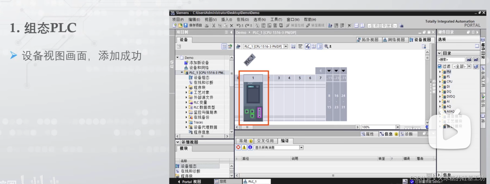Screen dimensions: 490x184
Task: Expand the PLC 变量 tree node
Action: pos(186,102)
